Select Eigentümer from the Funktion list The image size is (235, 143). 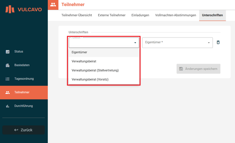tap(79, 52)
